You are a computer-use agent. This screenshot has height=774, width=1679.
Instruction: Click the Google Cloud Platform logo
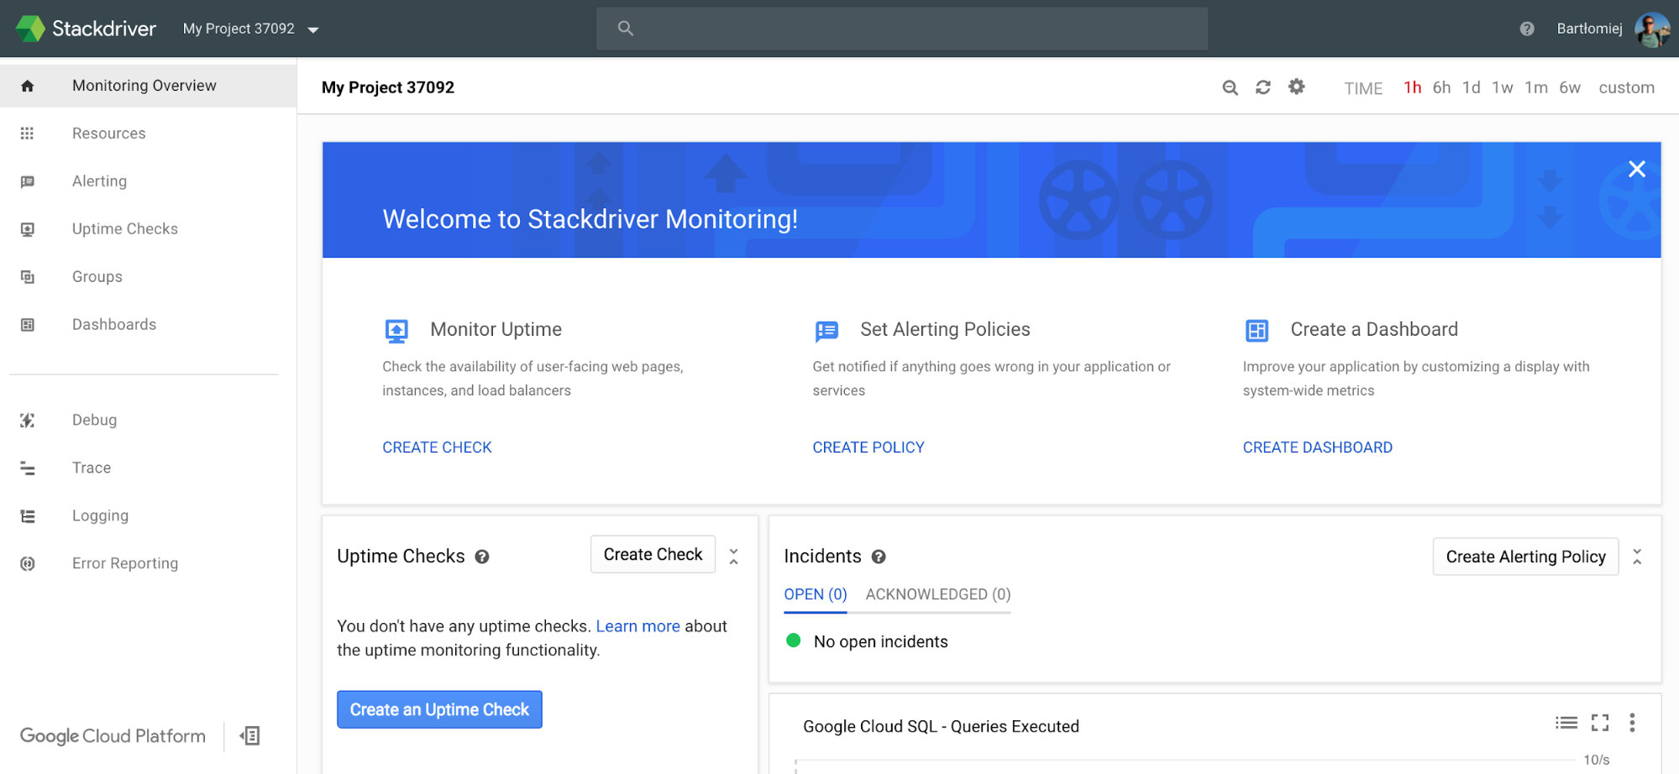(113, 736)
